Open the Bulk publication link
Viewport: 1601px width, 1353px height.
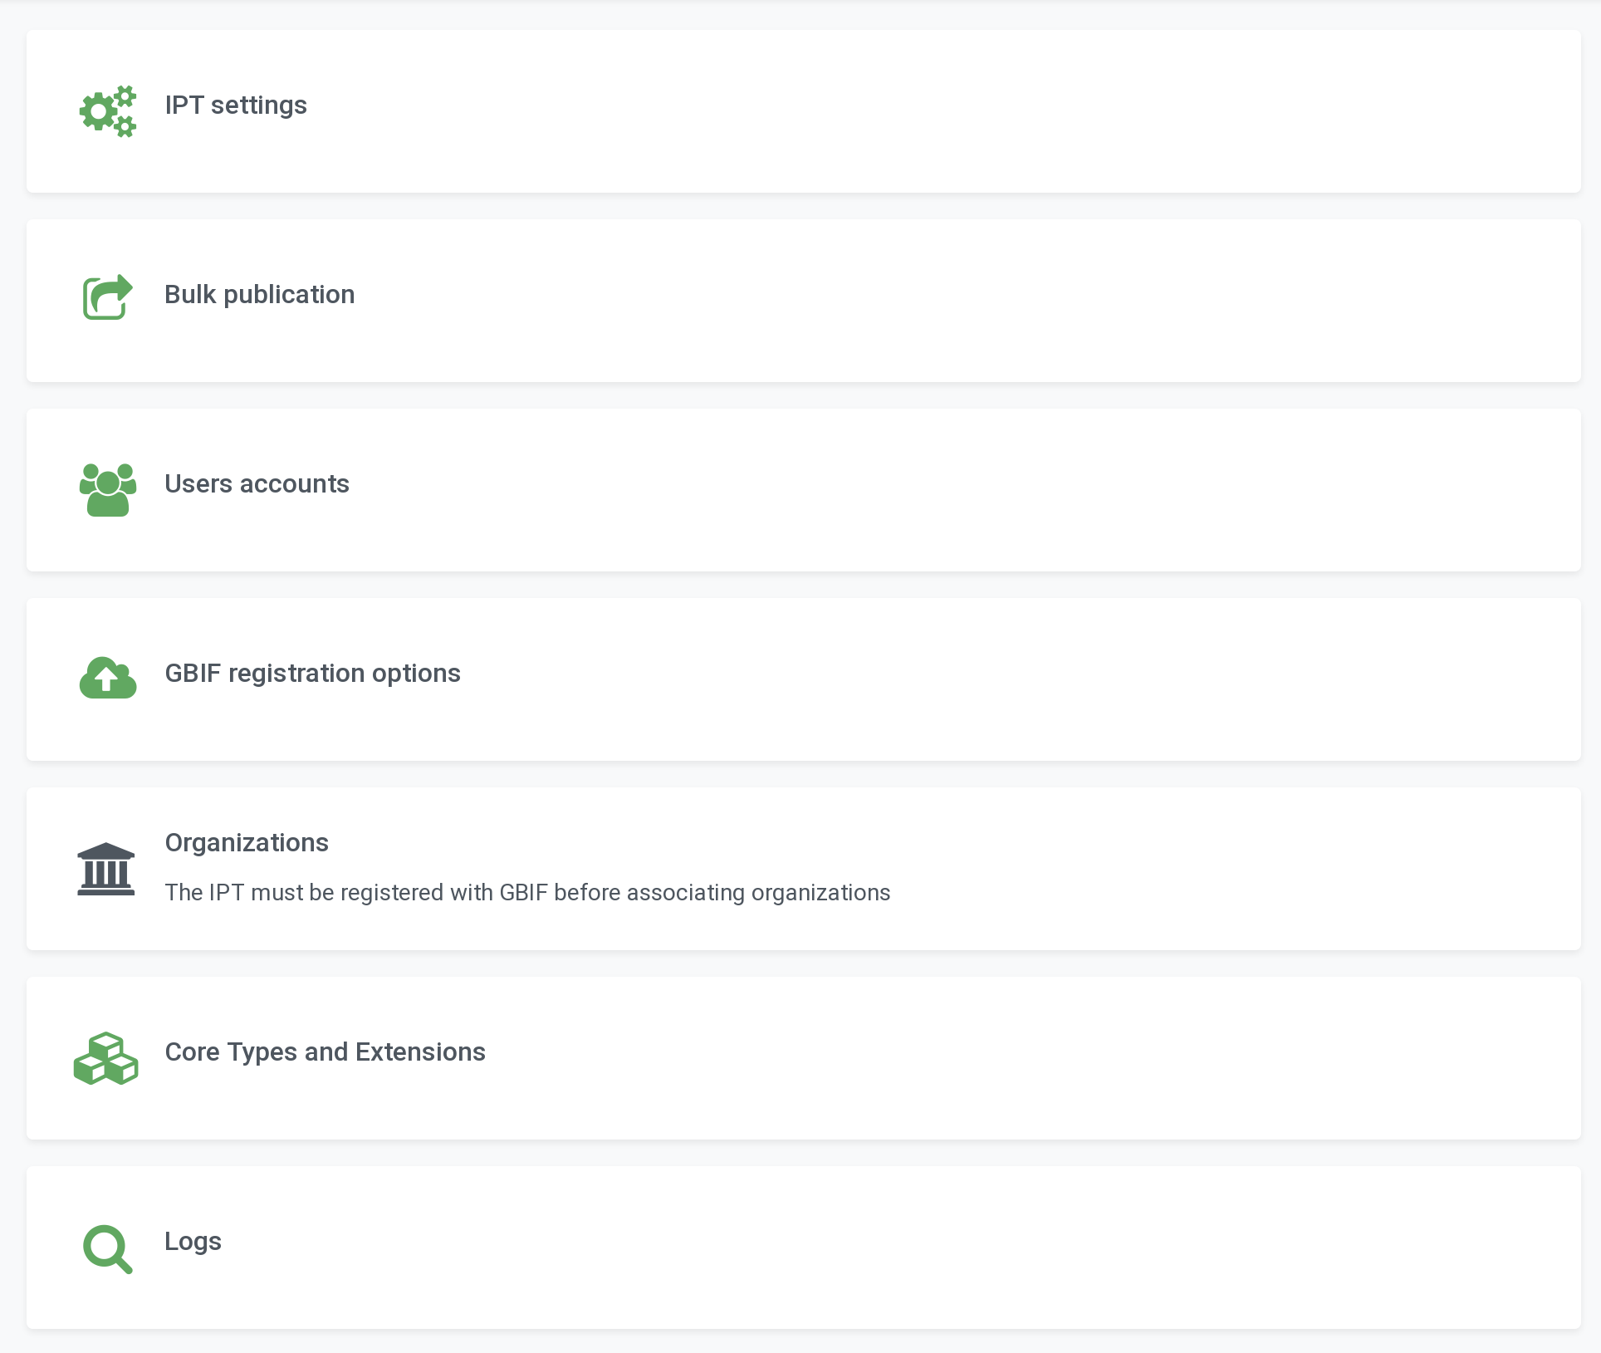(259, 295)
